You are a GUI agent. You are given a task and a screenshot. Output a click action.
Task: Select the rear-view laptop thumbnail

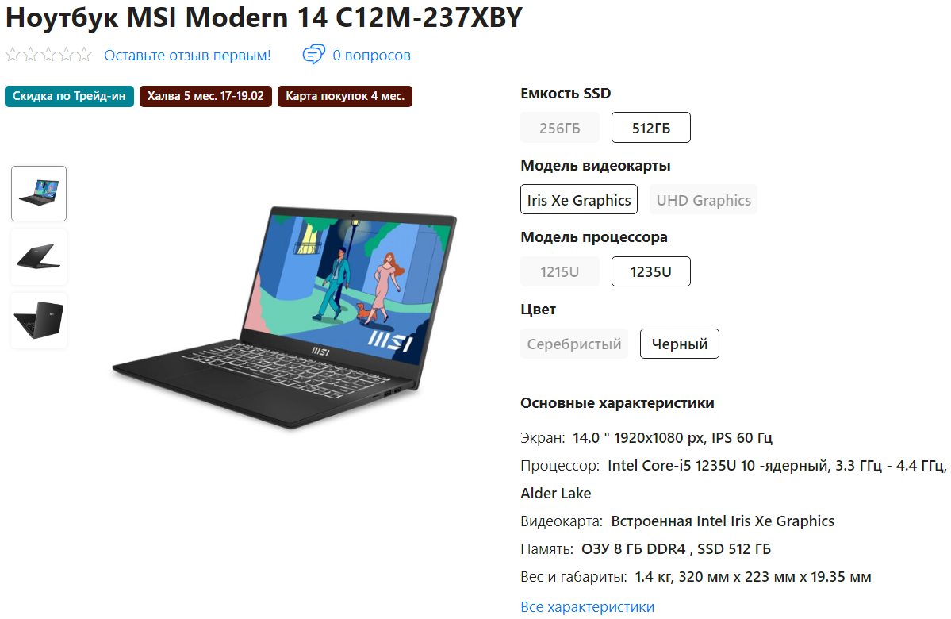[39, 320]
